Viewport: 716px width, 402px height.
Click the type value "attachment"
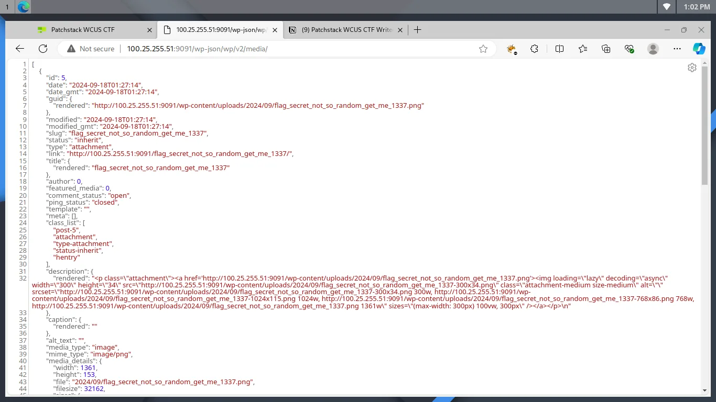91,147
